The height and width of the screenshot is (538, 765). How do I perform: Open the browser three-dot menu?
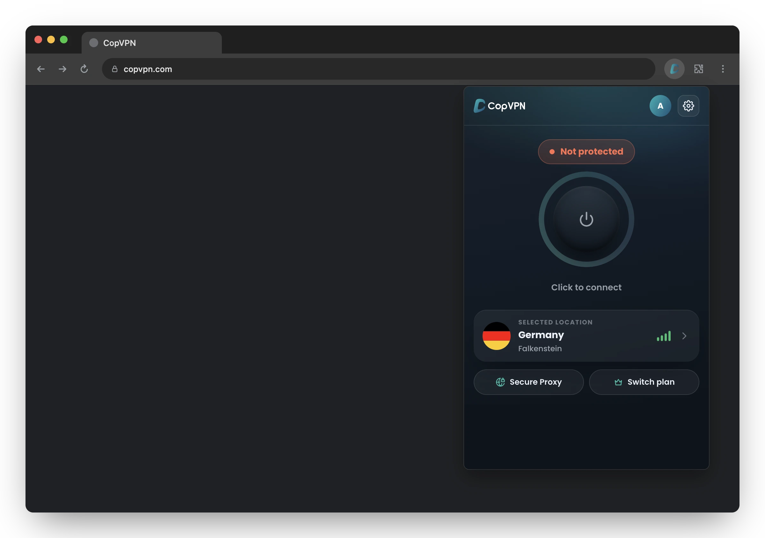point(723,69)
